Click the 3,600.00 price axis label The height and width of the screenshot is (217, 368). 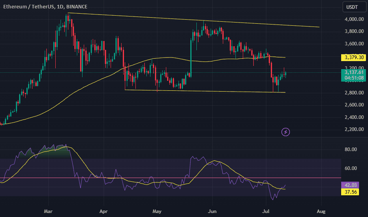click(354, 44)
